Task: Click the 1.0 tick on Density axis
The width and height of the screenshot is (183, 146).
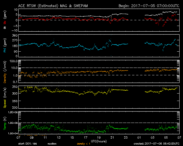Action: pyautogui.click(x=15, y=76)
